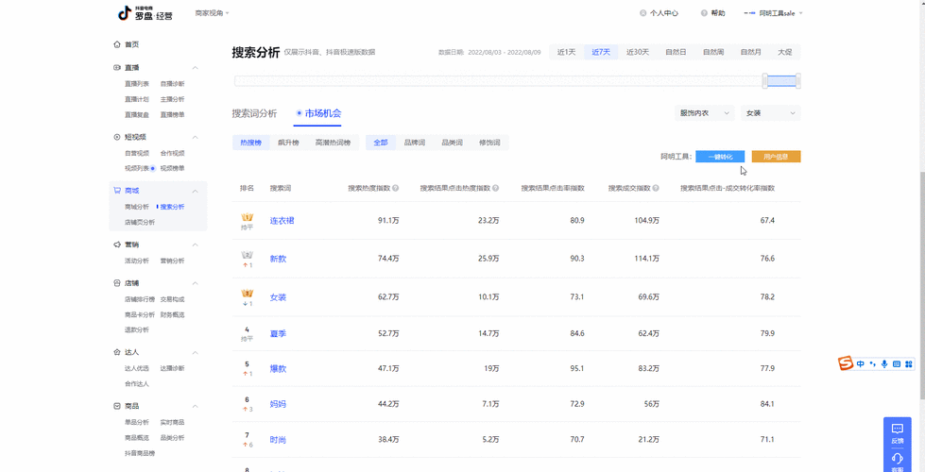Collapse the 商城 menu section
Image resolution: width=925 pixels, height=472 pixels.
tap(196, 191)
